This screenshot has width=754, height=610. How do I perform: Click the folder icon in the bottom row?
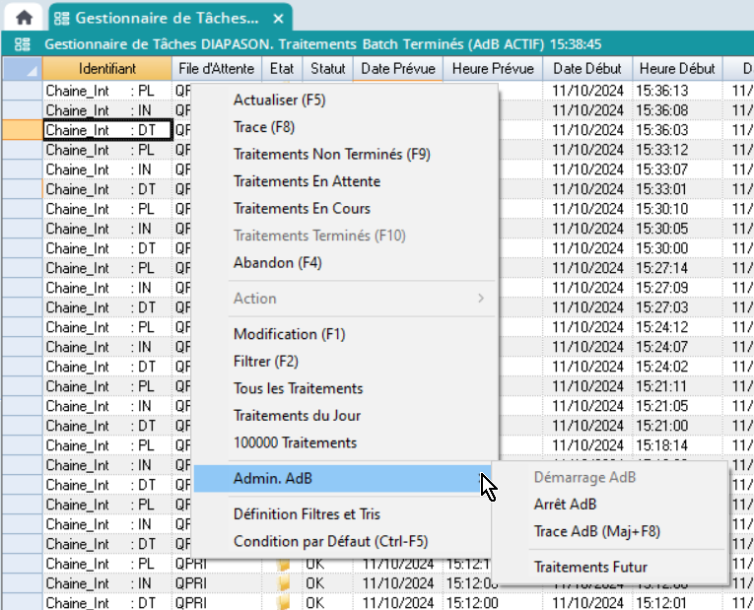284,602
